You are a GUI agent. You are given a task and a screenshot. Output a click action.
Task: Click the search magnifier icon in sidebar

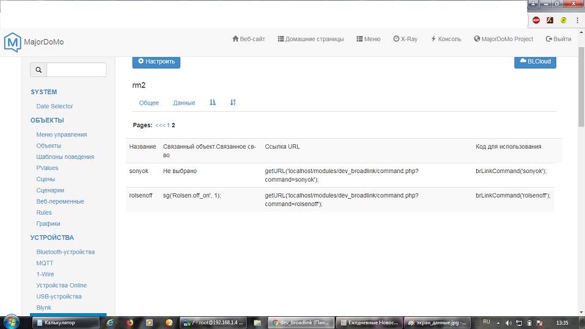coord(39,70)
